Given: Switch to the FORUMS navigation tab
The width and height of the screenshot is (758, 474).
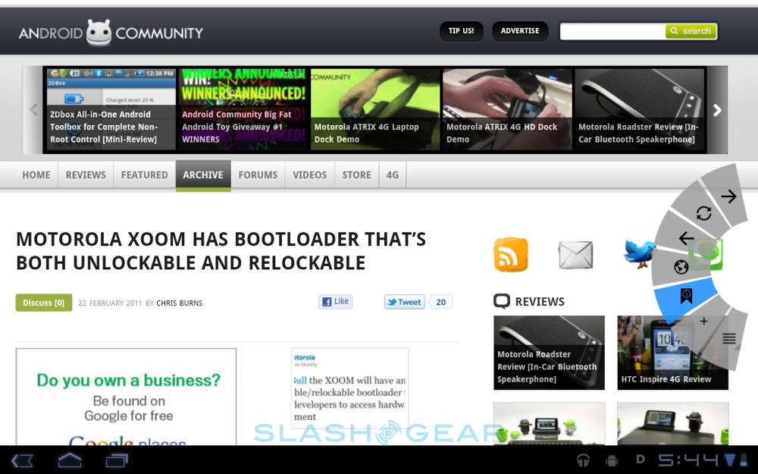Looking at the screenshot, I should 258,174.
